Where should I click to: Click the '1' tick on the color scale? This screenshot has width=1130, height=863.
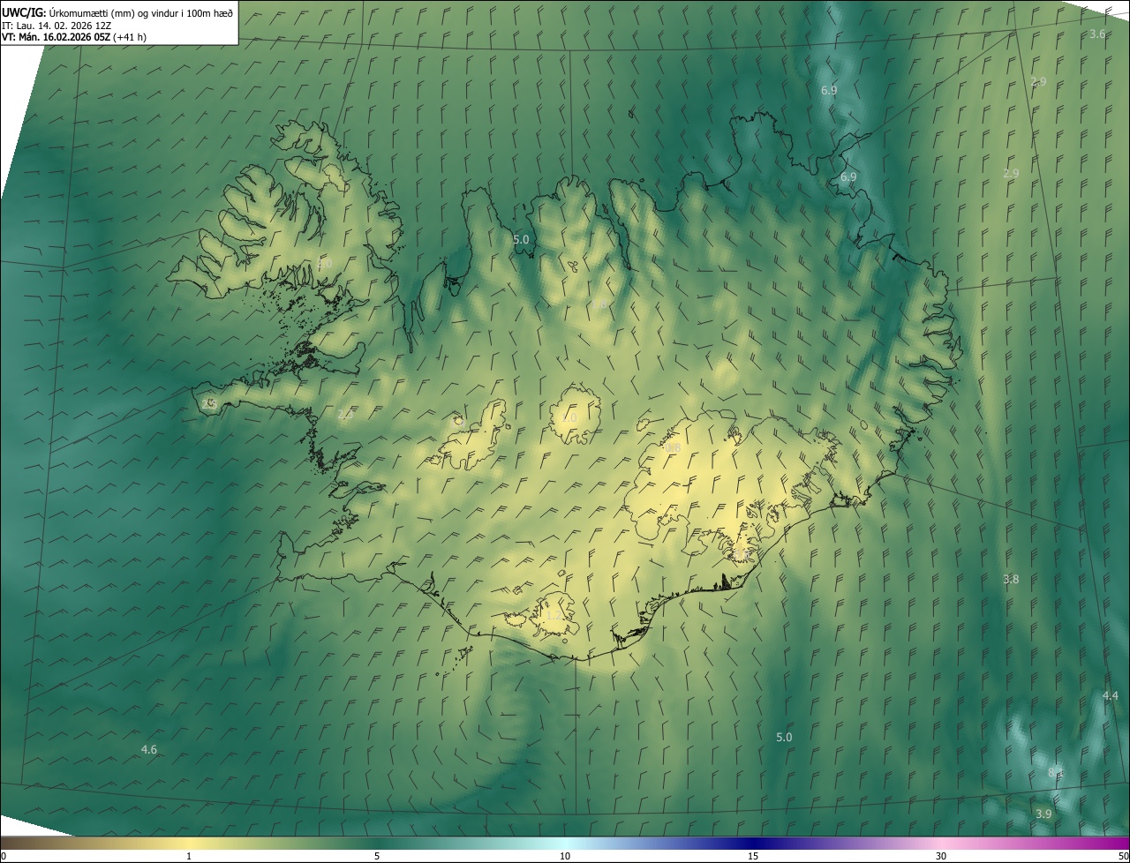189,856
